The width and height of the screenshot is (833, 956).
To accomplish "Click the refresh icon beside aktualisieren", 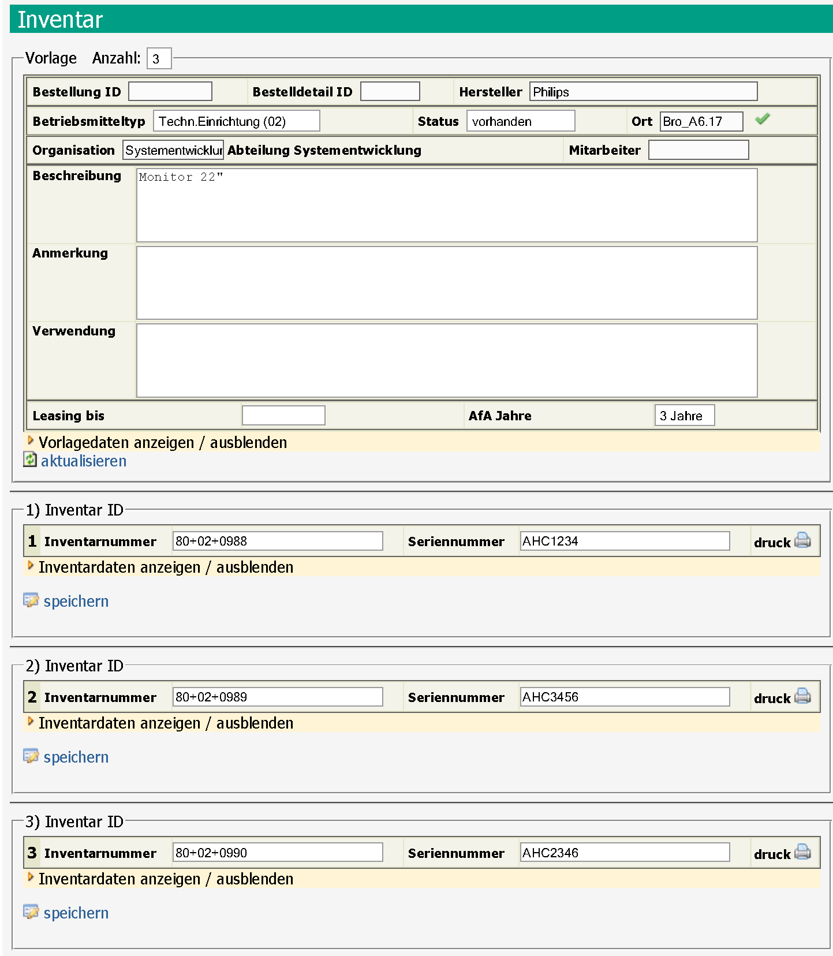I will pos(30,460).
